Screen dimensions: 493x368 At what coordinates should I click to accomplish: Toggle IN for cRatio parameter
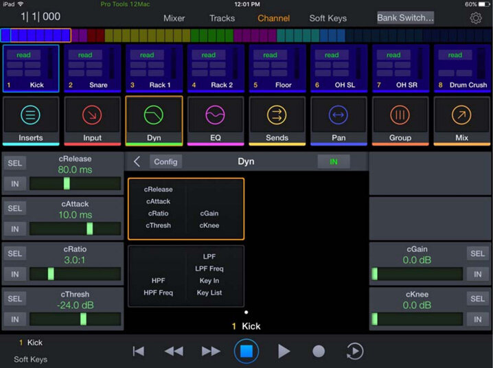click(x=15, y=275)
